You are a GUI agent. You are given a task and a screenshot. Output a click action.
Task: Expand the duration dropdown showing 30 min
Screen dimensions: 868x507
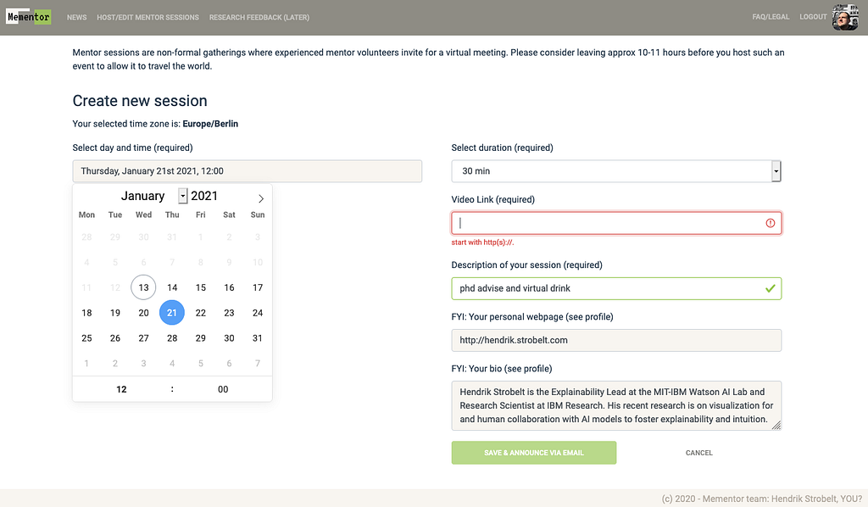click(x=776, y=171)
